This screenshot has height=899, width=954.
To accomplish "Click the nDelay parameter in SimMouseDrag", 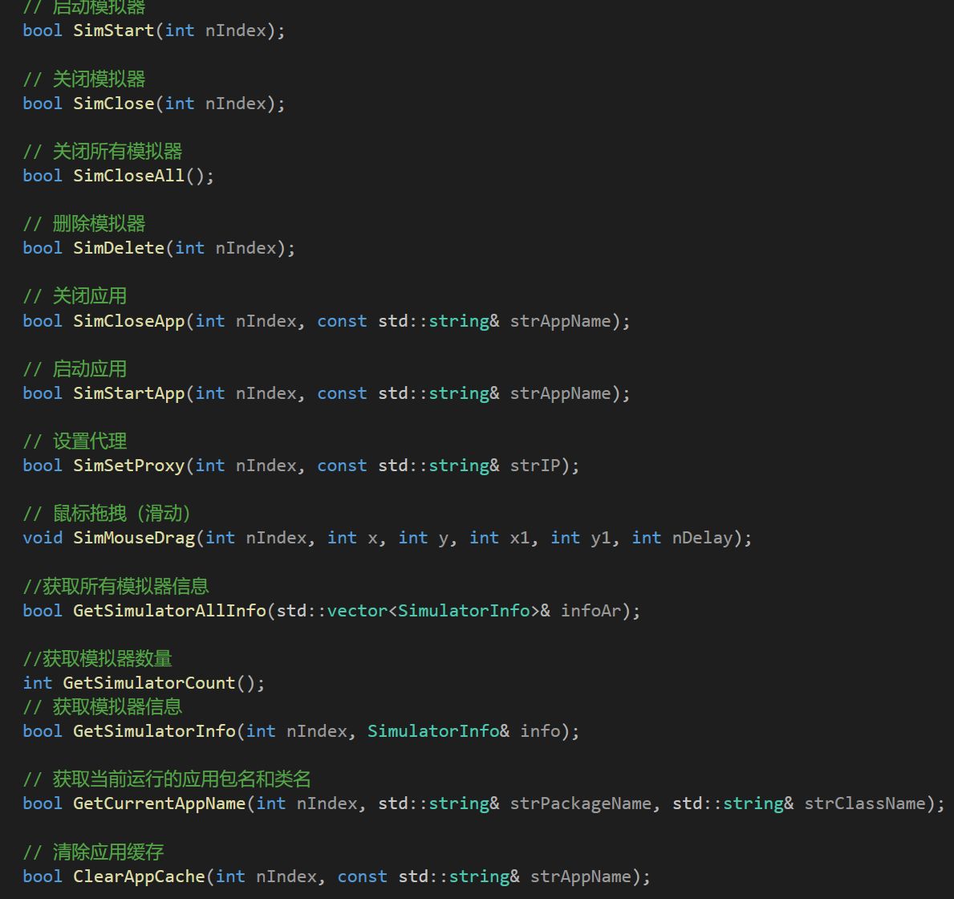I will (x=702, y=538).
